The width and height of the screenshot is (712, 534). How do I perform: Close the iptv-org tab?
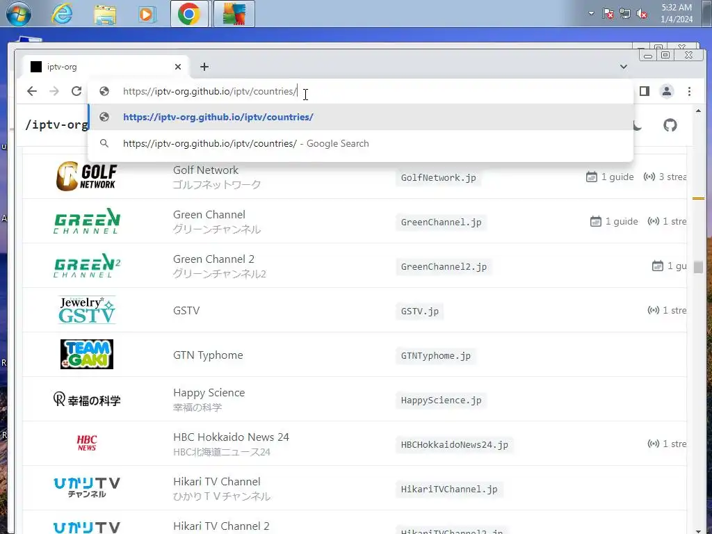pos(177,67)
